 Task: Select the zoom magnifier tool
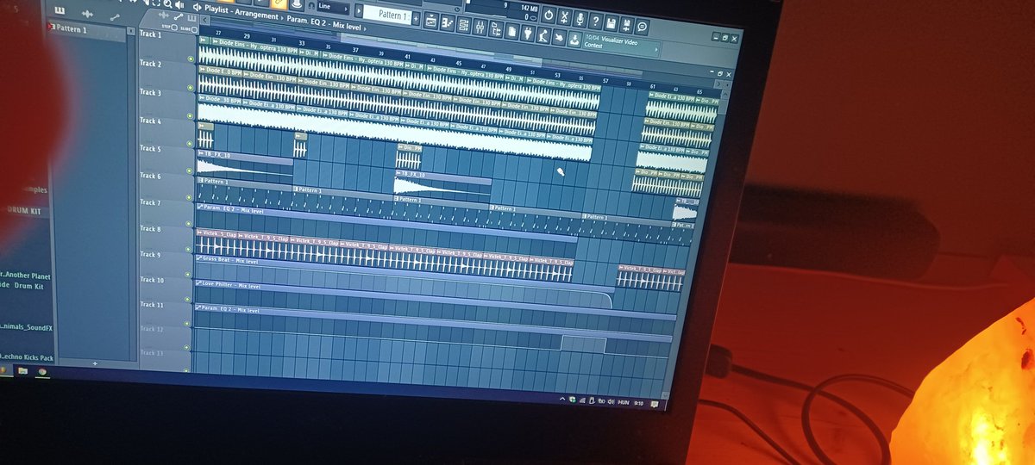pos(168,3)
